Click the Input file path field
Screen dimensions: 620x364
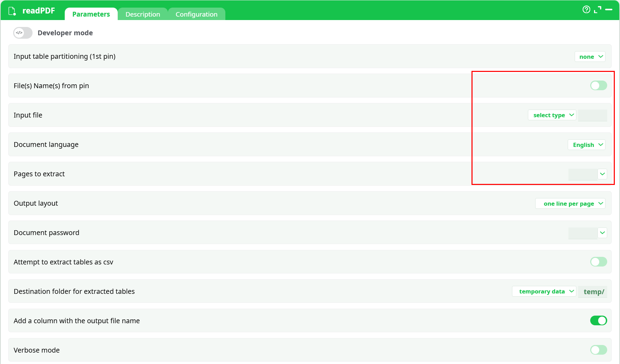592,115
